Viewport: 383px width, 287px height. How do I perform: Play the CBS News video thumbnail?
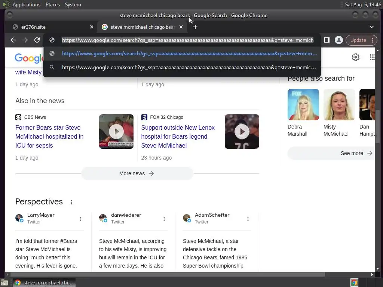coord(116,132)
